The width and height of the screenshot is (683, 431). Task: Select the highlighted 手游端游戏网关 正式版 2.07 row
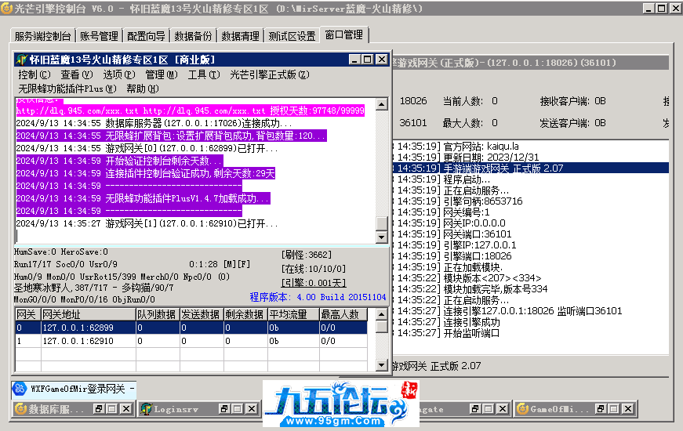pos(531,168)
